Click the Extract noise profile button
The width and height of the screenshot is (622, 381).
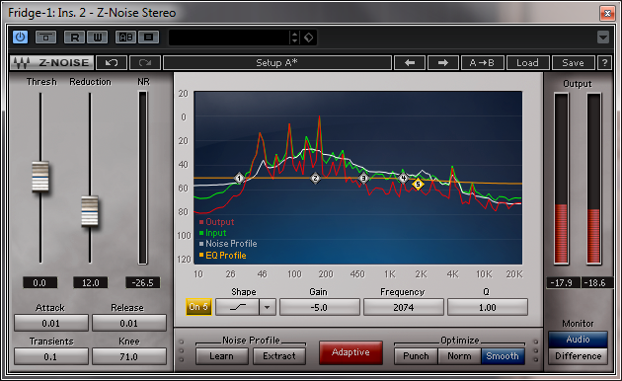(279, 356)
